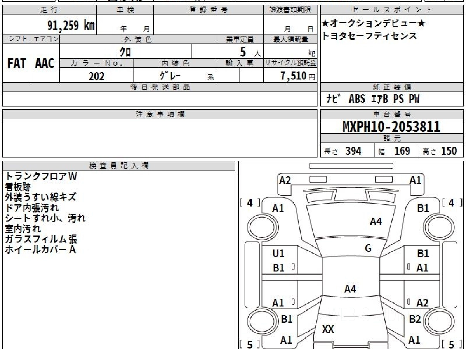Click the 走行 header cell
466x349 pixels.
tap(49, 10)
